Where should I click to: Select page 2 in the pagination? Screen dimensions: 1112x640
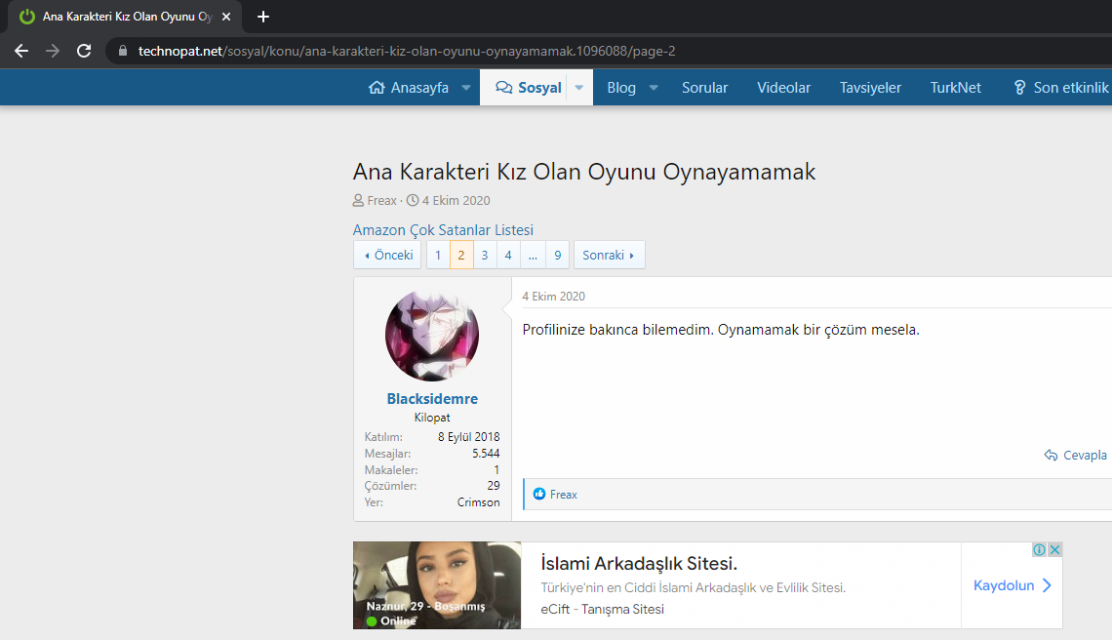tap(461, 255)
